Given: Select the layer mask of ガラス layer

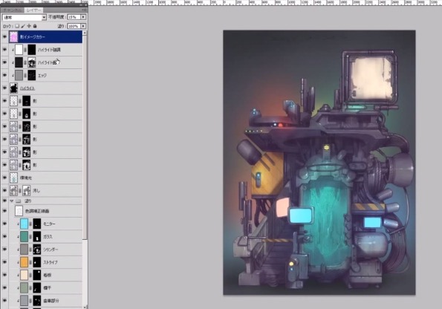Looking at the screenshot, I should tap(37, 236).
